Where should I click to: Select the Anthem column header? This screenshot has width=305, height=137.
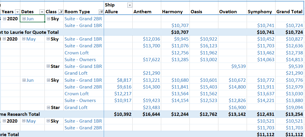142,12
